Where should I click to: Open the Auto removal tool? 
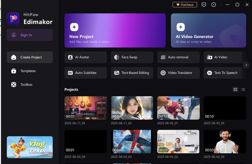click(178, 57)
